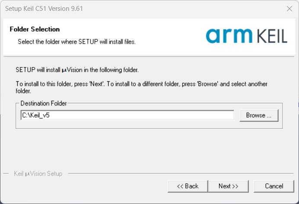This screenshot has height=204, width=299.
Task: Close the Setup Keil C51 window
Action: pos(289,9)
